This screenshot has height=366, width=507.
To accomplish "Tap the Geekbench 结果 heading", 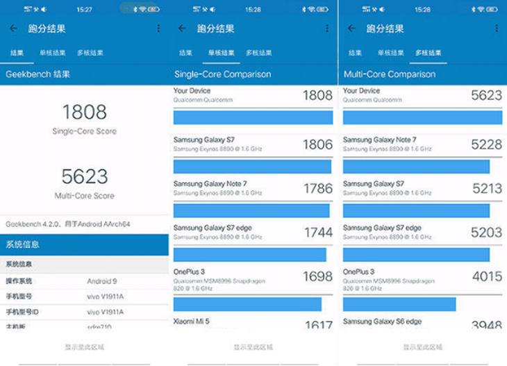I will pos(38,74).
